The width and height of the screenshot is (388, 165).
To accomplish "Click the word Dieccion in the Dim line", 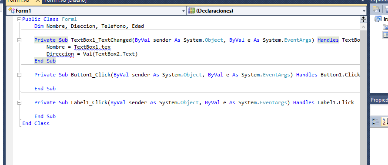I will [83, 26].
